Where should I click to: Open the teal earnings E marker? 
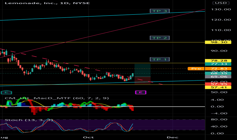click(6, 92)
